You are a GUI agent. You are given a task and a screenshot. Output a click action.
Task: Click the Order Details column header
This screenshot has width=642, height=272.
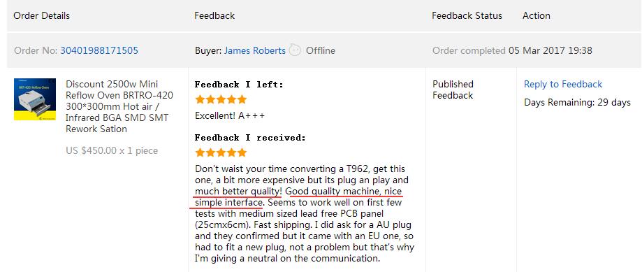(x=41, y=16)
